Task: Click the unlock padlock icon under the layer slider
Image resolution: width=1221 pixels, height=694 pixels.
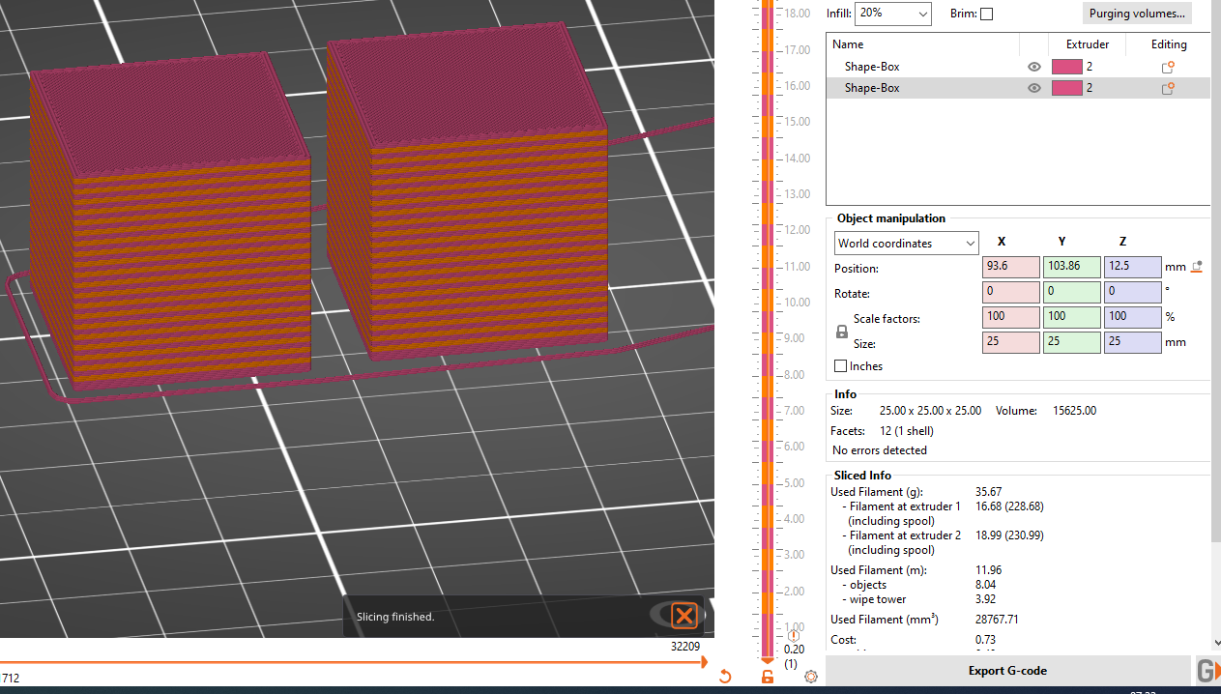Action: pos(768,677)
